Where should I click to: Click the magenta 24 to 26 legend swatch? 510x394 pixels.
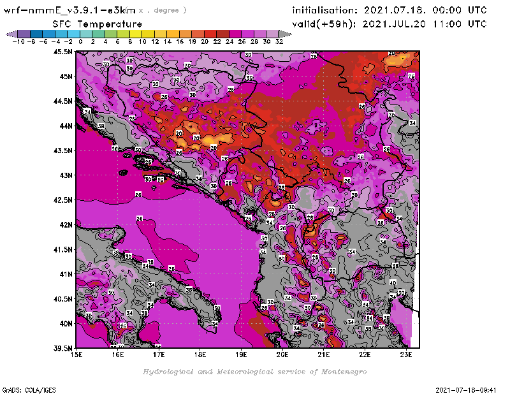tap(235, 34)
